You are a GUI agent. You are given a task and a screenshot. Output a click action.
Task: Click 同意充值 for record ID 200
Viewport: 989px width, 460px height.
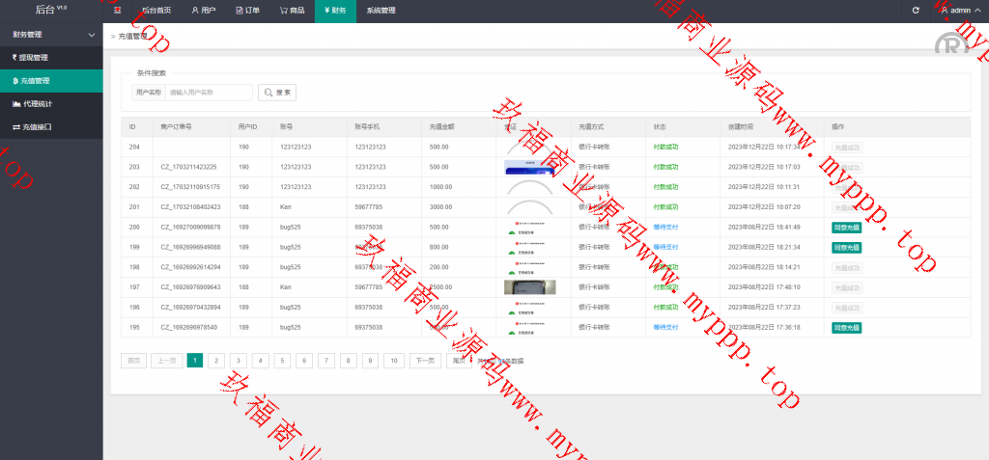[846, 228]
